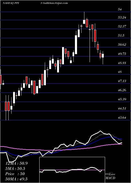Click the NASDAQ PFI ticker label
Image resolution: width=131 pixels, height=183 pixels.
click(x=11, y=3)
